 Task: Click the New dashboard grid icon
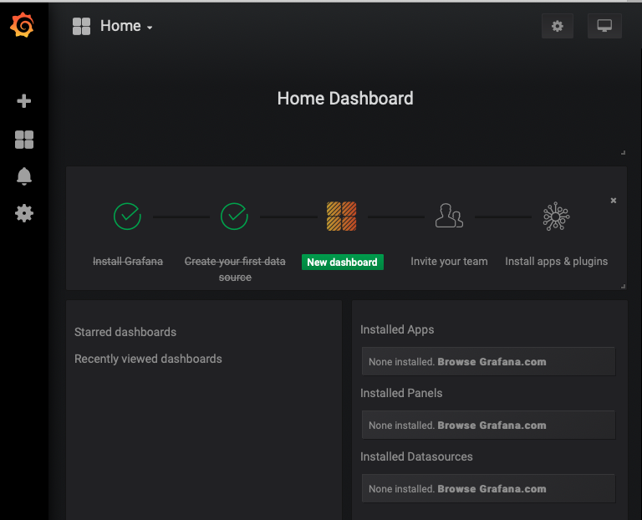pyautogui.click(x=341, y=217)
